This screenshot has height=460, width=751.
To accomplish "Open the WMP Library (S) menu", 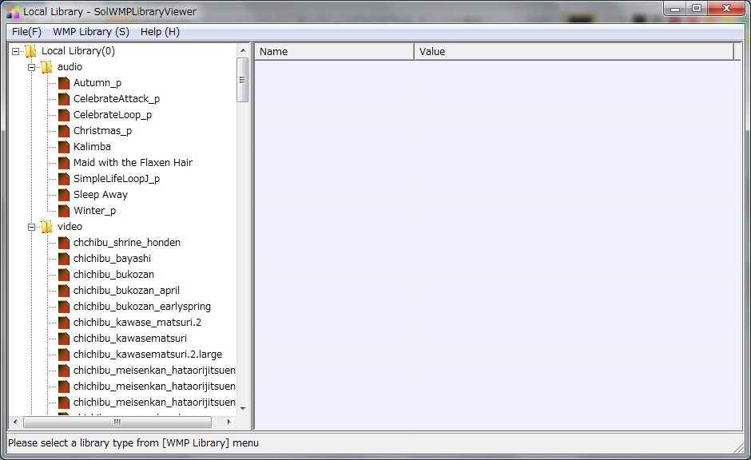I will (91, 32).
